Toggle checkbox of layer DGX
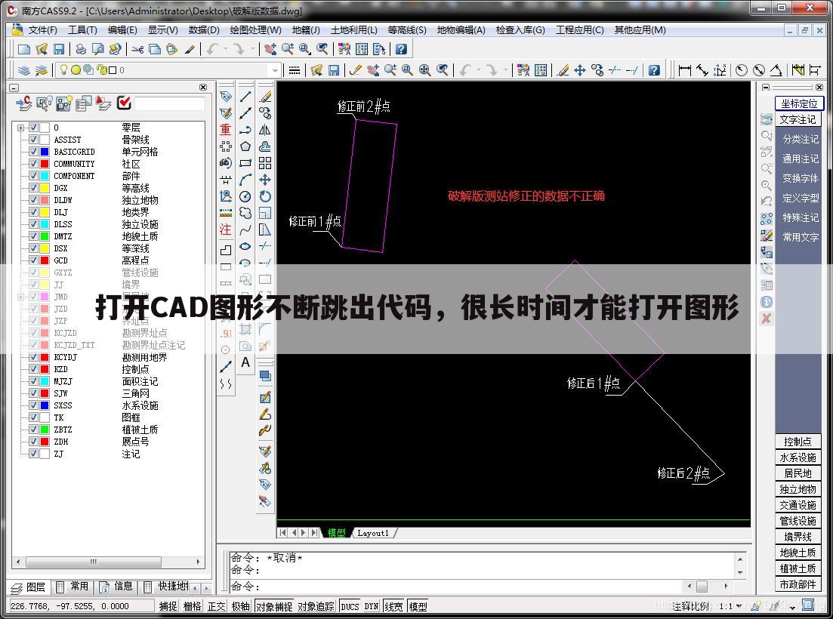Screen dimensions: 833x619 click(x=33, y=188)
